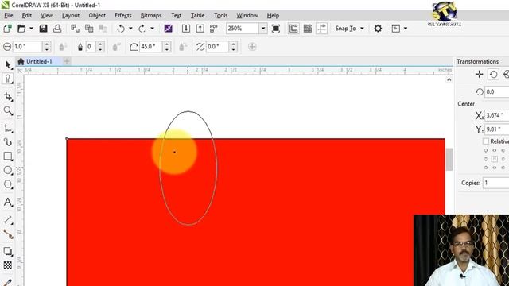
Task: Open the File menu
Action: pyautogui.click(x=9, y=15)
